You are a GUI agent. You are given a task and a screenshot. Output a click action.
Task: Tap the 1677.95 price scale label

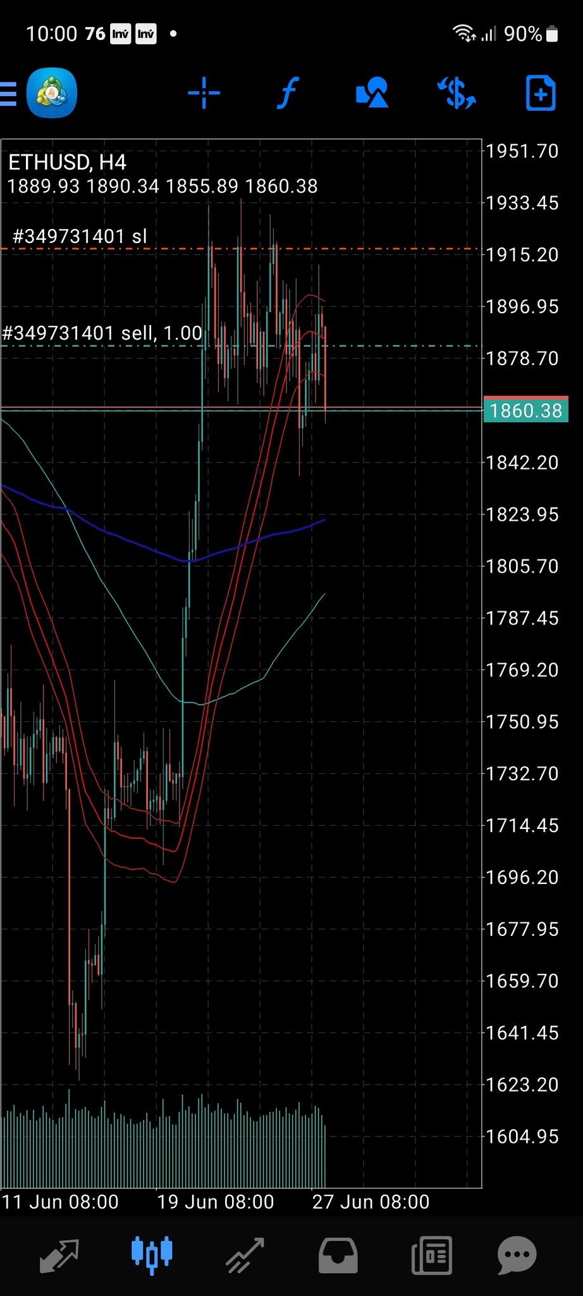pos(522,929)
